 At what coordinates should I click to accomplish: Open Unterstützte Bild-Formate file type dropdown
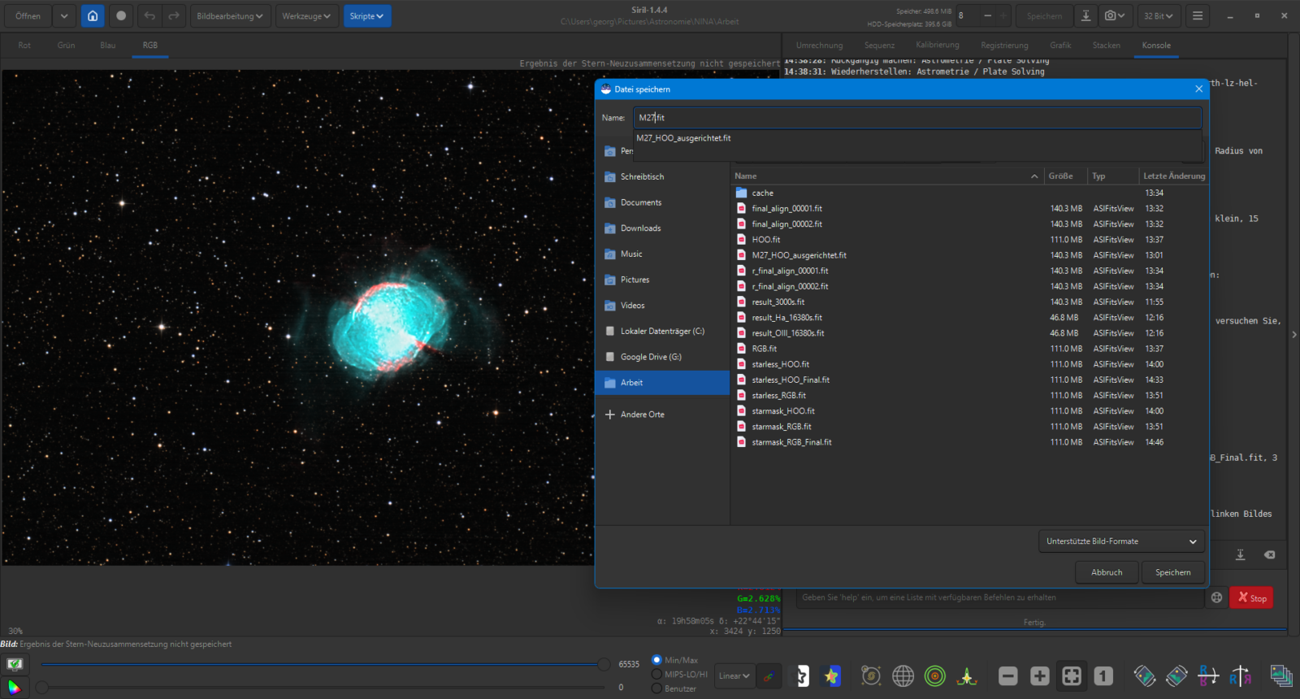[x=1121, y=541]
